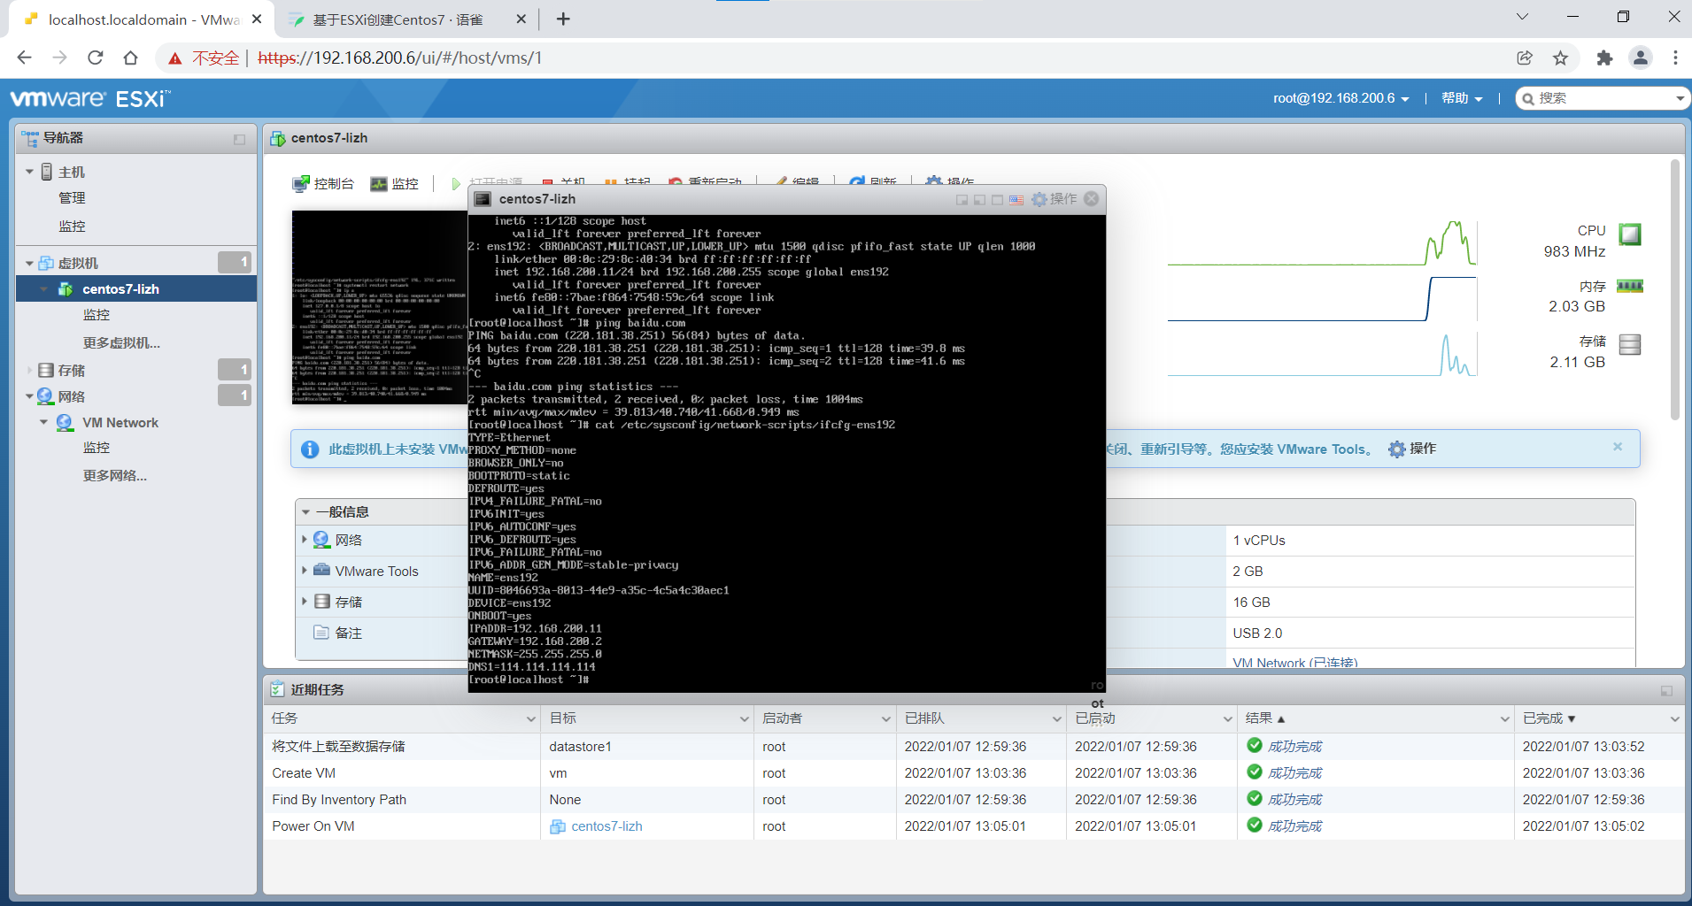The image size is (1692, 906).
Task: Select 监控 under 主机
Action: (x=72, y=226)
